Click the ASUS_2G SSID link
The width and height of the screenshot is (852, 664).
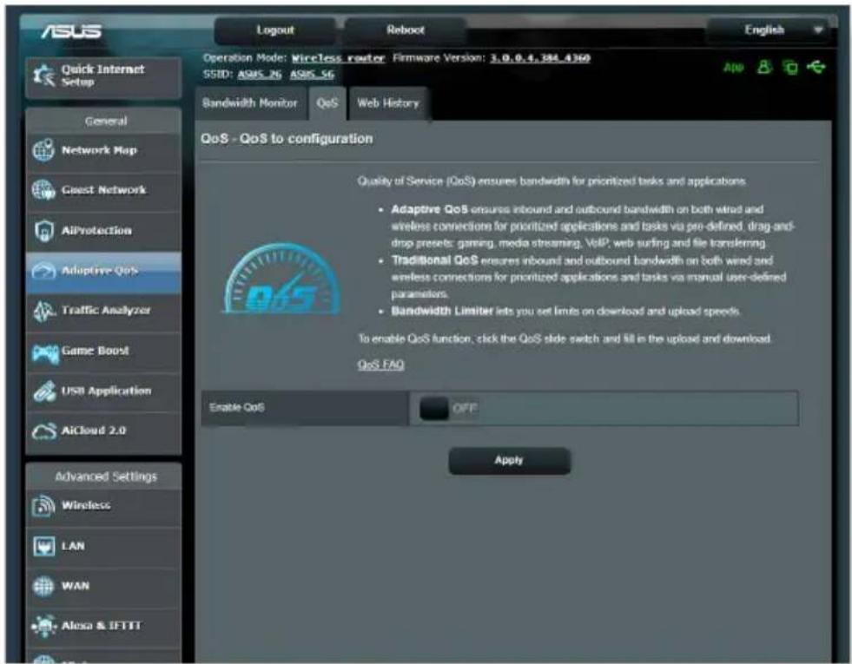point(259,75)
